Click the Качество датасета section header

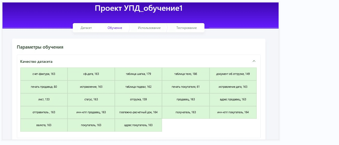pos(36,62)
